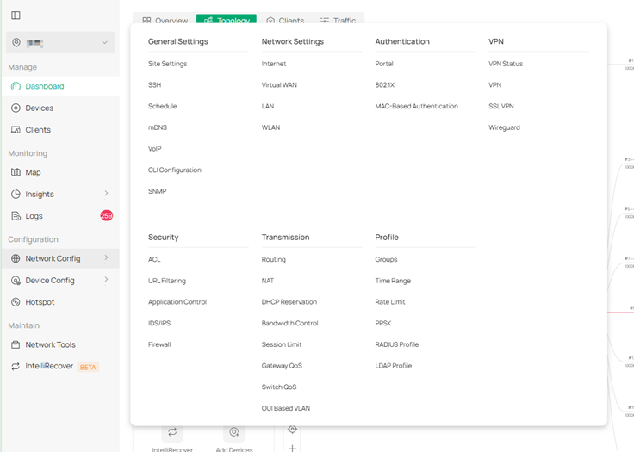Collapse the sidebar panel icon
The width and height of the screenshot is (634, 452).
16,15
